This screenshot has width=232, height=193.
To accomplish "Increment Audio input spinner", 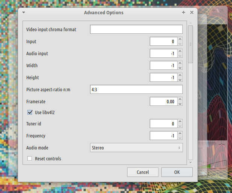I will pos(180,51).
